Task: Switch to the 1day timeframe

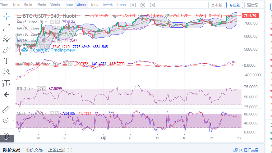Action: pos(94,5)
